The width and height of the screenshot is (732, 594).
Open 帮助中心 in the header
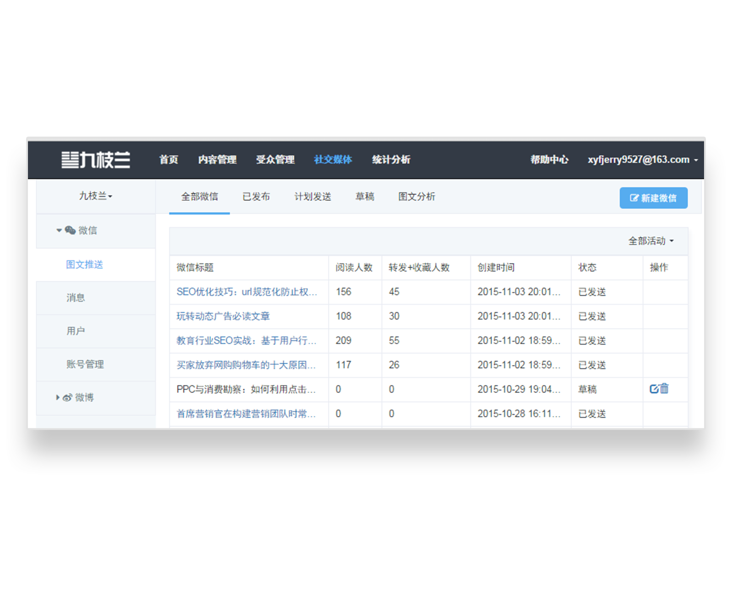(x=549, y=159)
